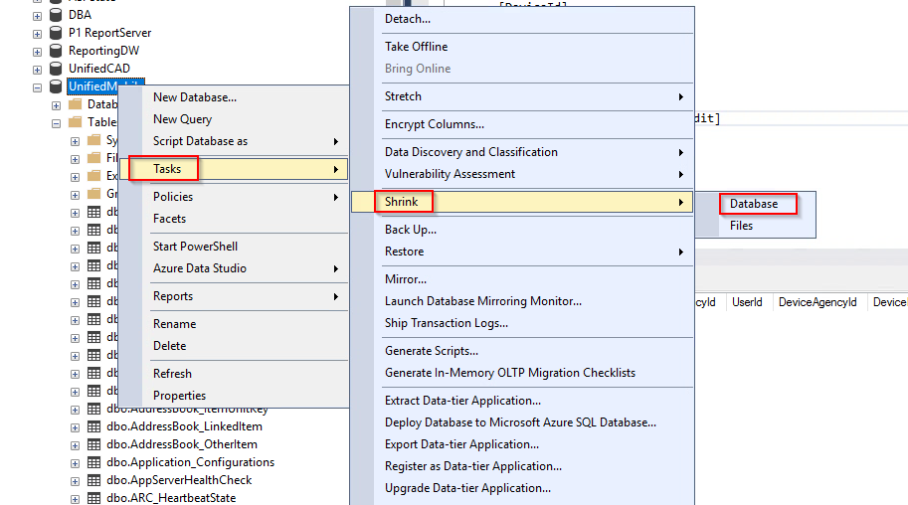
Task: Select dbo.ARC_HeartbeatState table name
Action: pyautogui.click(x=171, y=498)
